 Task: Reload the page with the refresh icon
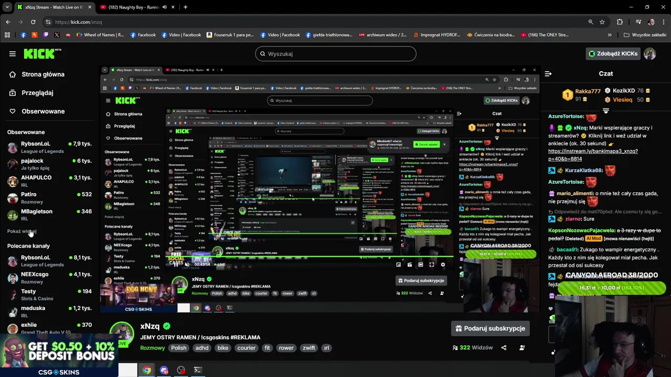pyautogui.click(x=33, y=22)
